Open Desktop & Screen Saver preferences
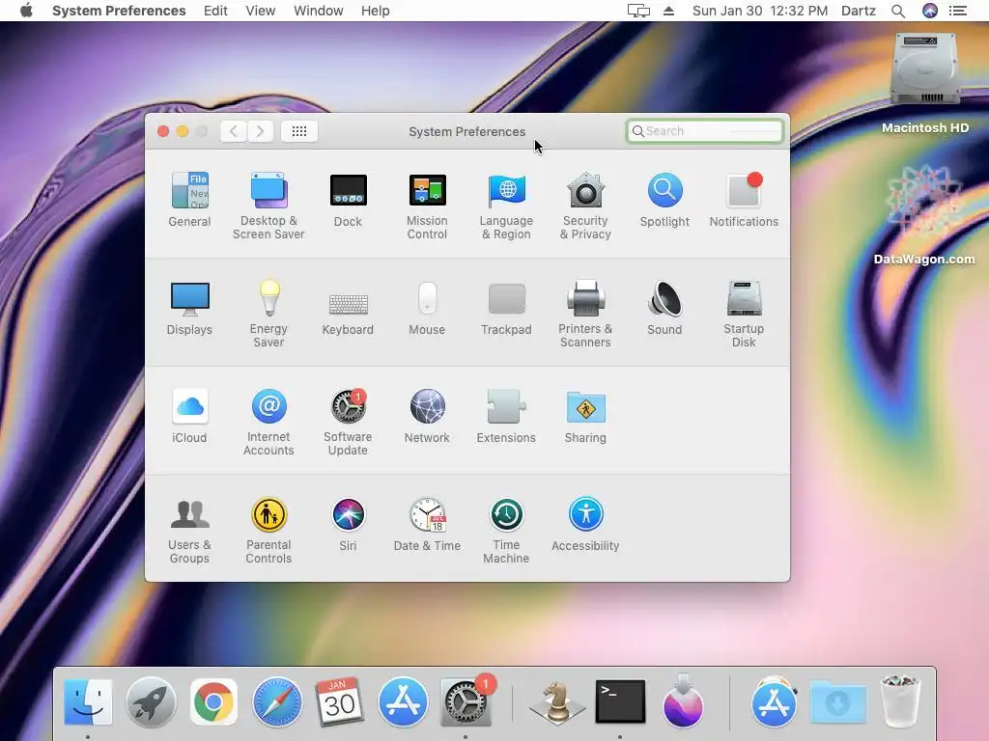989x741 pixels. (268, 206)
